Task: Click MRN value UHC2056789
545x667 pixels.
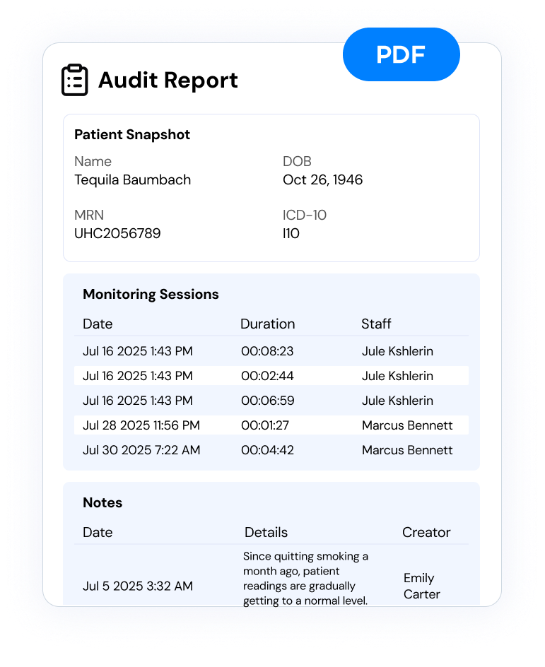Action: coord(117,233)
